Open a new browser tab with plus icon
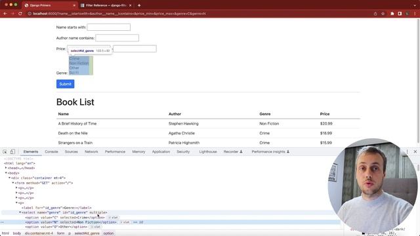The width and height of the screenshot is (420, 236). (x=139, y=5)
